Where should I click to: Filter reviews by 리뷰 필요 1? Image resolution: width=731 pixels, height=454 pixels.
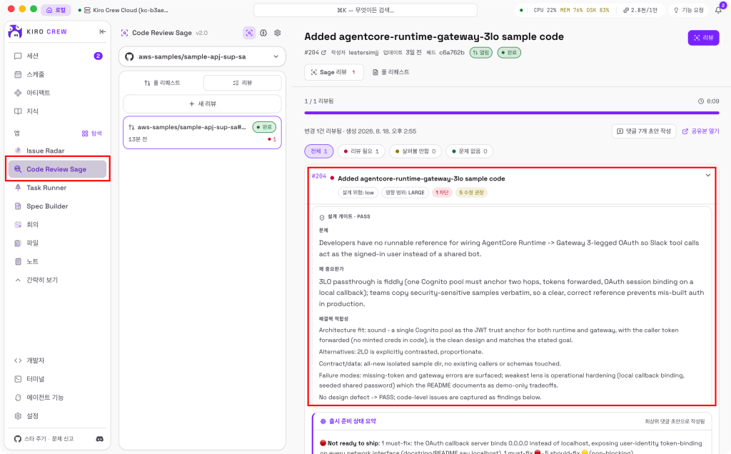coord(361,151)
